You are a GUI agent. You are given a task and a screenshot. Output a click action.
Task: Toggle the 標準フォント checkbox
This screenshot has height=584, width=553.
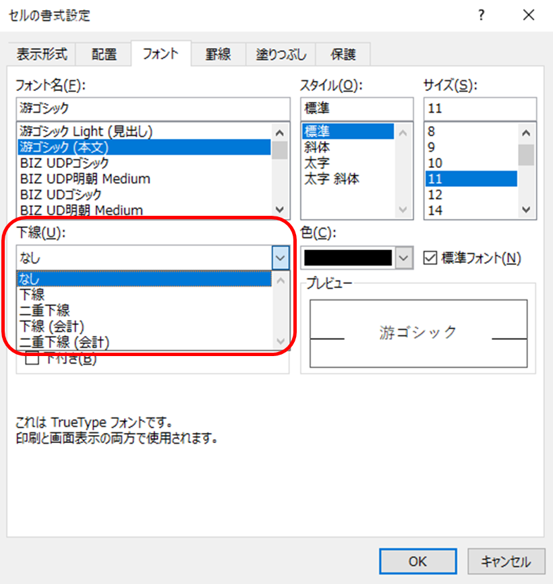430,258
